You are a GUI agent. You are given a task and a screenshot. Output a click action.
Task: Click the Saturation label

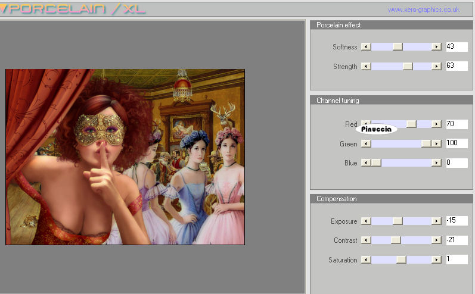point(343,260)
